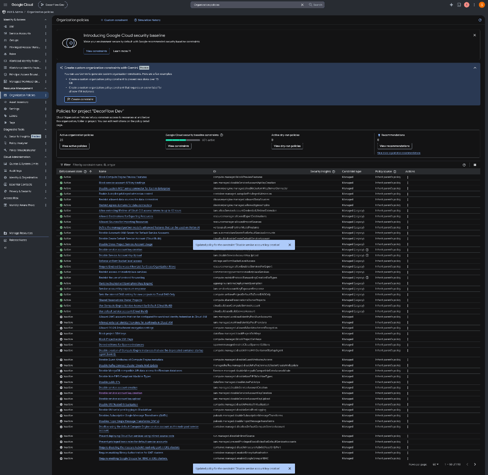Activate the Cloud Shell terminal icon
Image resolution: width=488 pixels, height=475 pixels.
(x=459, y=5)
